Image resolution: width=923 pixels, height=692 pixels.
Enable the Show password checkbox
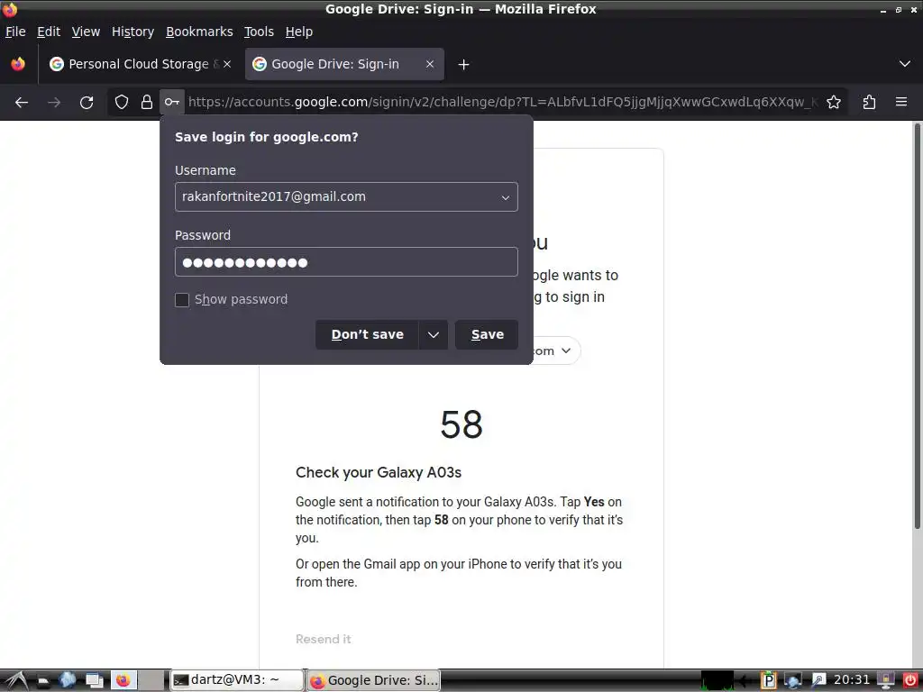pyautogui.click(x=182, y=300)
